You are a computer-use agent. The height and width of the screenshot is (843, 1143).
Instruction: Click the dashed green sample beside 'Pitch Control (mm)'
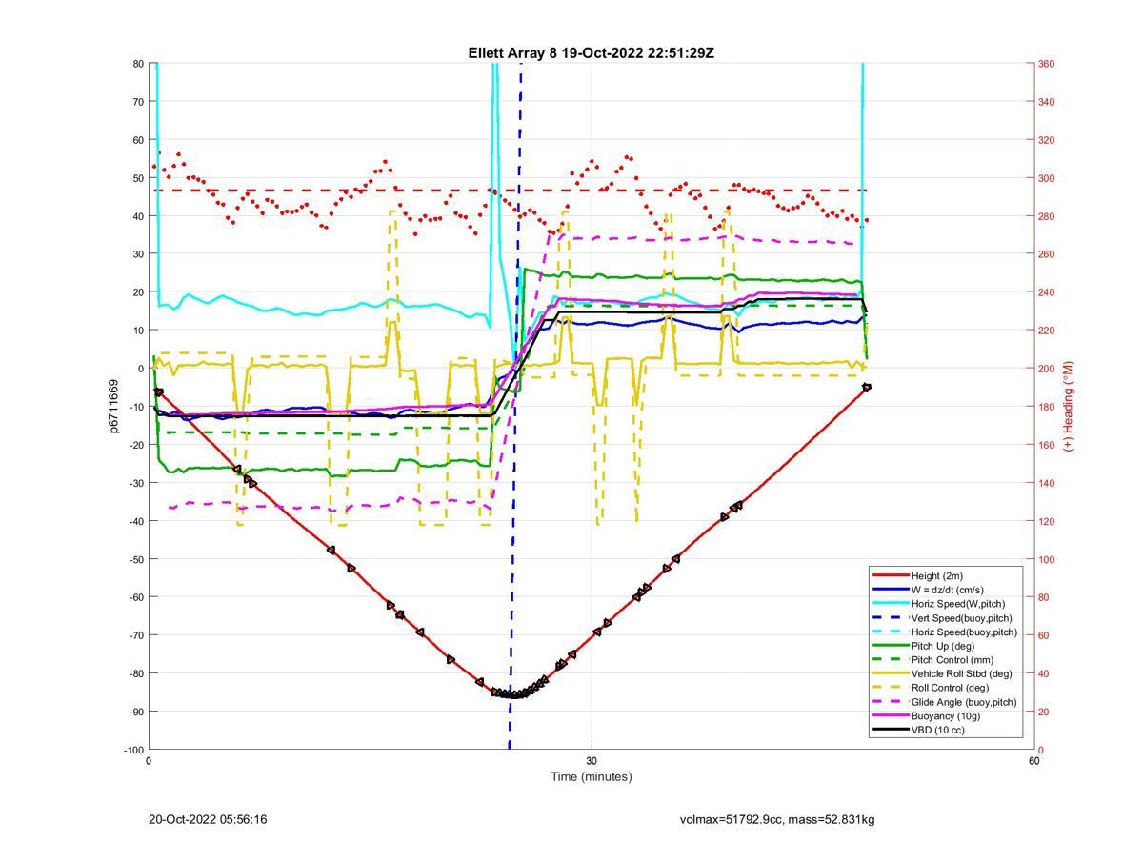pyautogui.click(x=890, y=659)
